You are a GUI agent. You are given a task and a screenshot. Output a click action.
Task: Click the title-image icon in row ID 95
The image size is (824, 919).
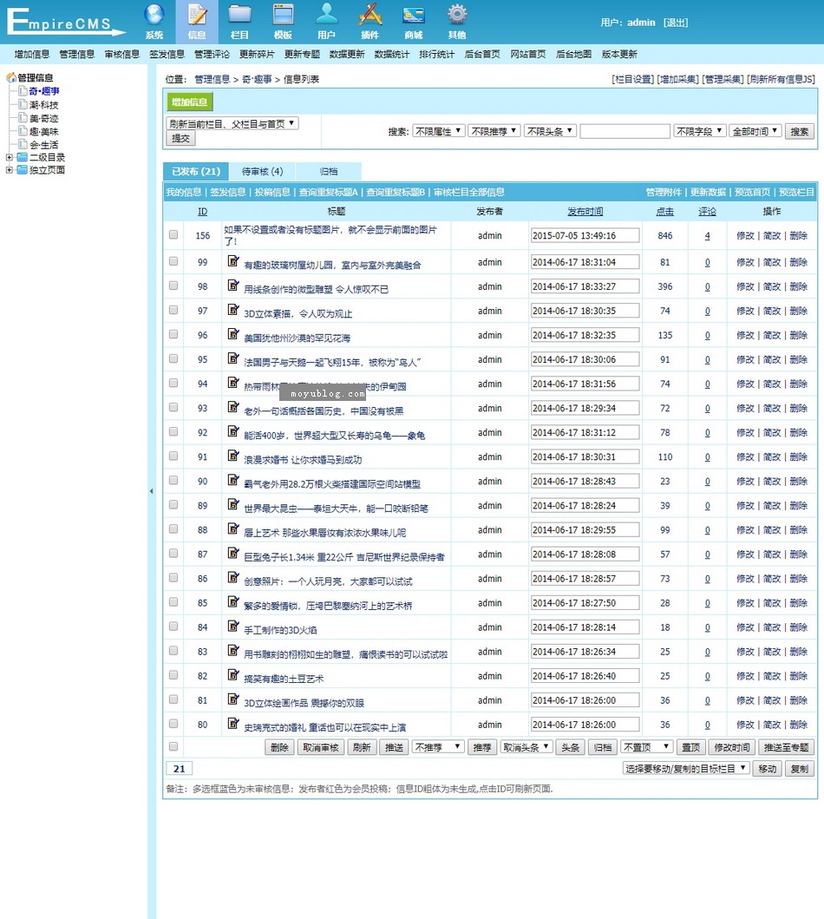(233, 358)
